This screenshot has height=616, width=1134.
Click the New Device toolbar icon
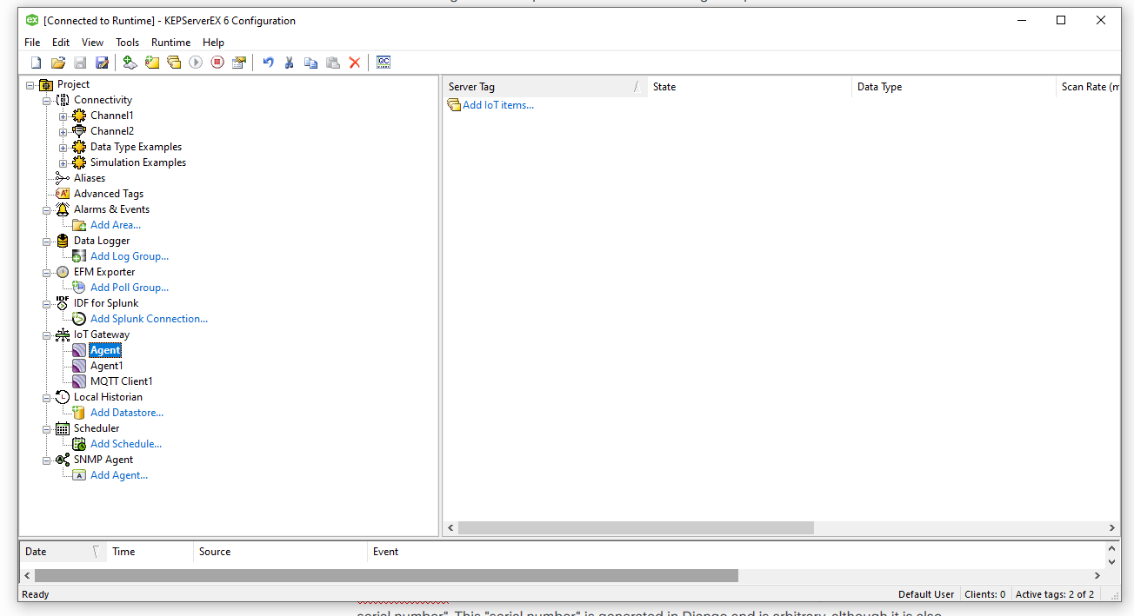(152, 63)
